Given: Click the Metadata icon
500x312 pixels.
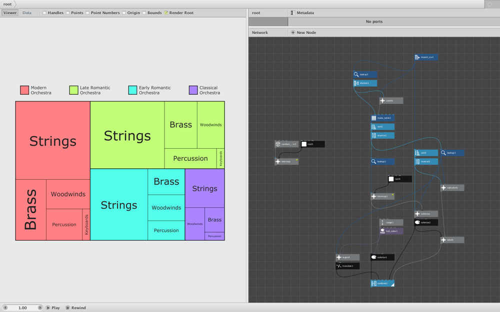Looking at the screenshot, I should point(292,13).
